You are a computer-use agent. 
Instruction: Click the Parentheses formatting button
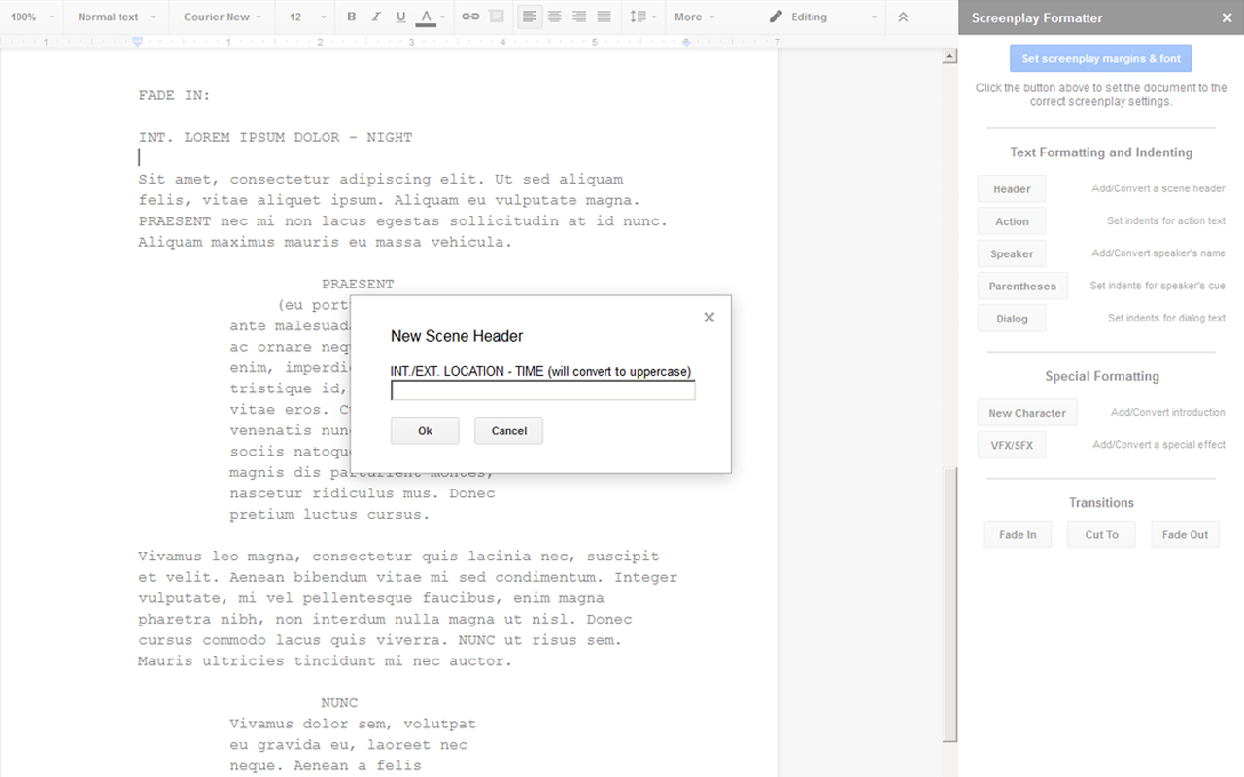(x=1022, y=286)
